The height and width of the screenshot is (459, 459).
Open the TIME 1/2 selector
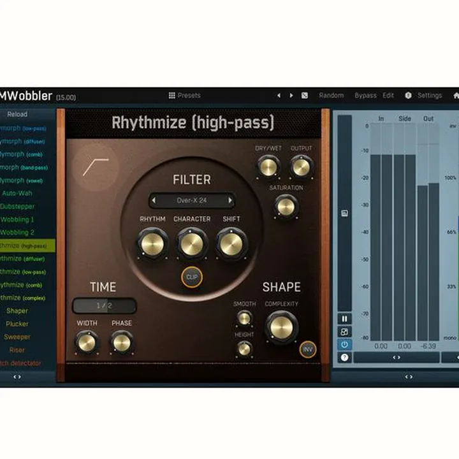104,305
